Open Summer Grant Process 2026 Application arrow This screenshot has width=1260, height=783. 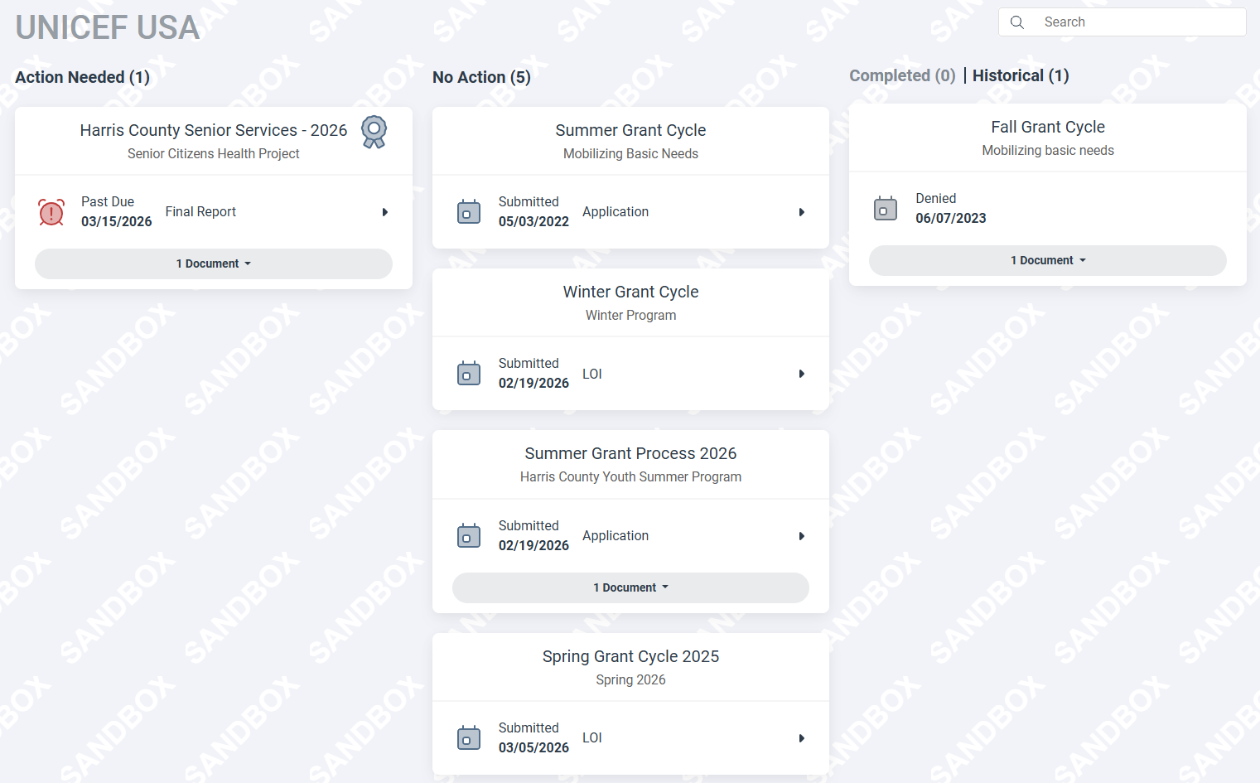[x=802, y=536]
